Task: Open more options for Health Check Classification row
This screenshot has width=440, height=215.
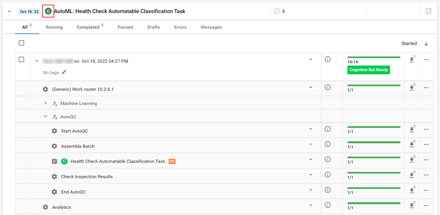Action: click(x=426, y=160)
